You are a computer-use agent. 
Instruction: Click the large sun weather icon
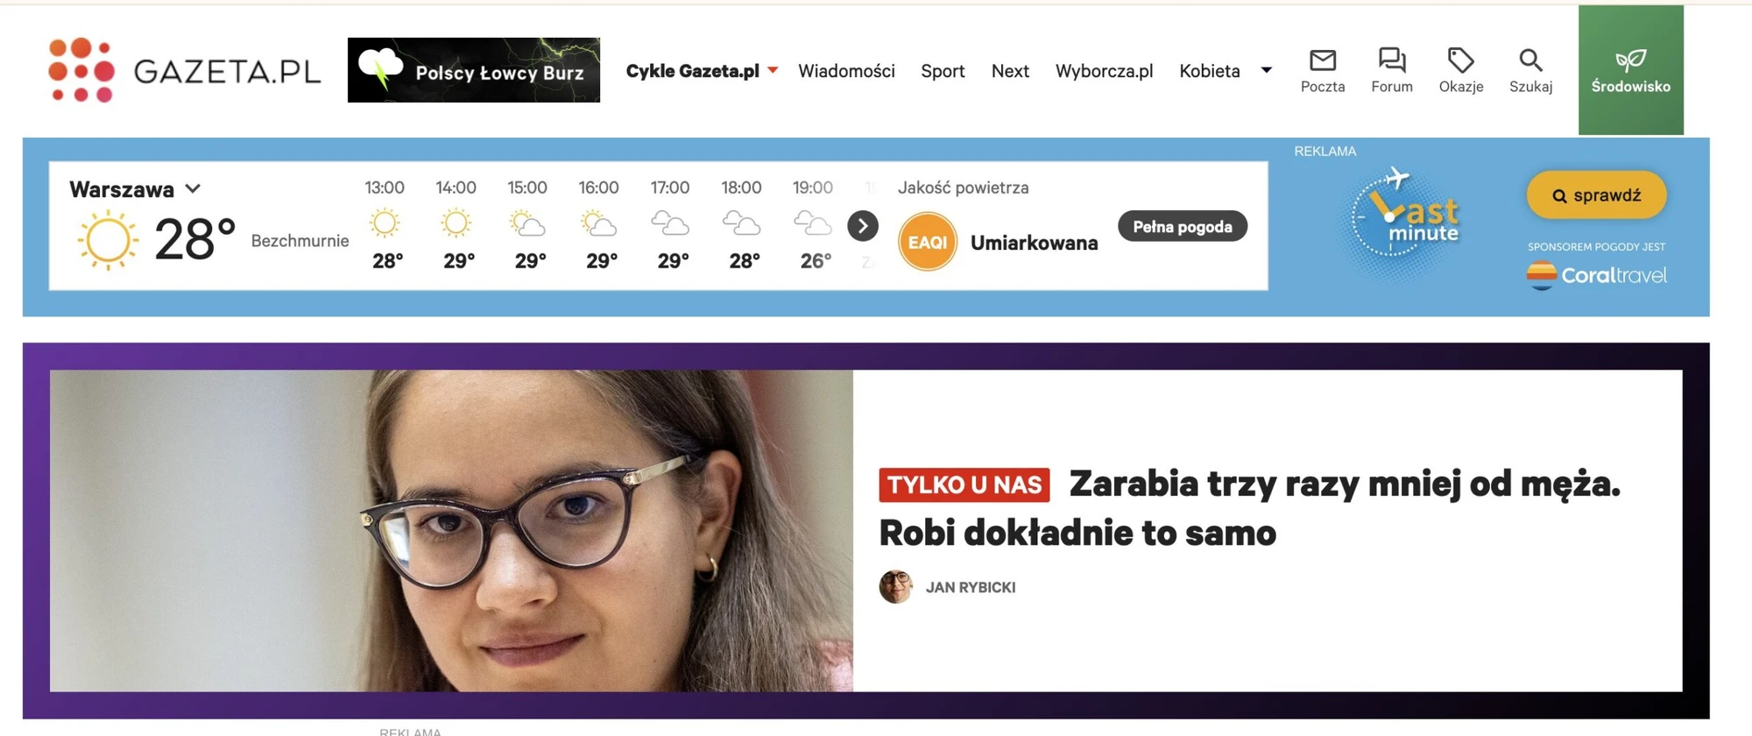point(108,239)
